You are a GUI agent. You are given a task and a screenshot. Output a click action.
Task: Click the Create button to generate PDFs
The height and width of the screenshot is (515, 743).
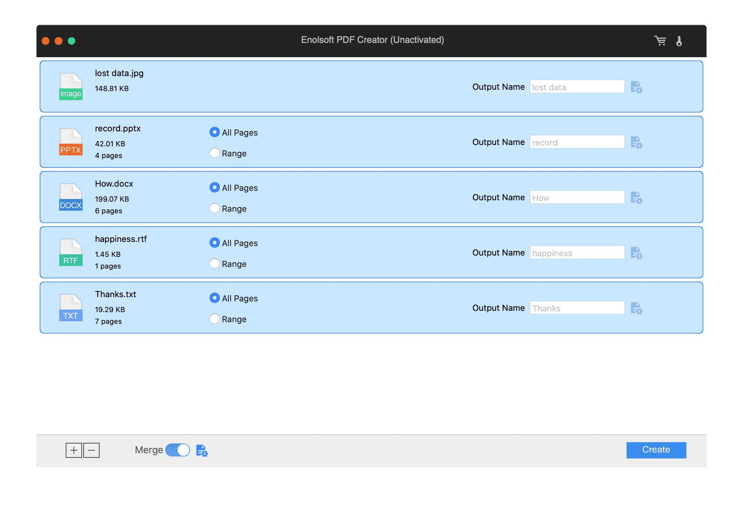click(x=657, y=450)
